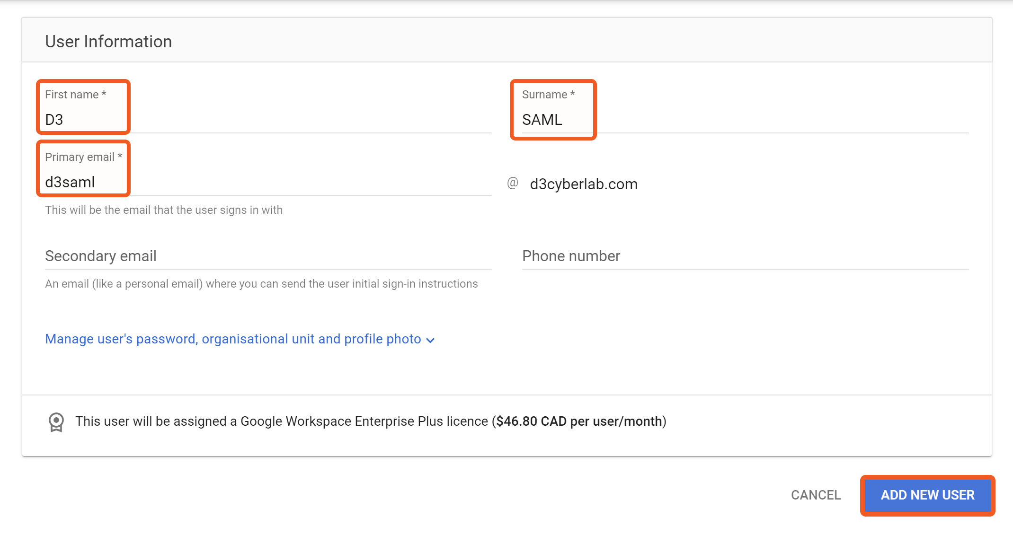Click the User Information heading
Viewport: 1013px width, 535px height.
coord(108,42)
